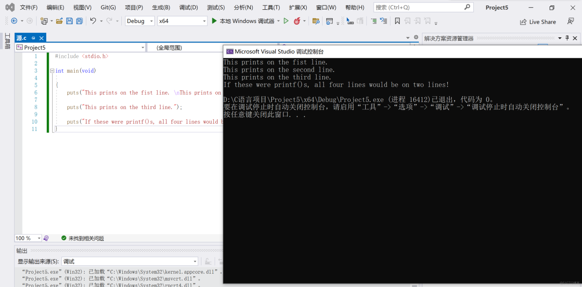Click 未找到相关问题 status text
The width and height of the screenshot is (582, 287).
point(86,238)
